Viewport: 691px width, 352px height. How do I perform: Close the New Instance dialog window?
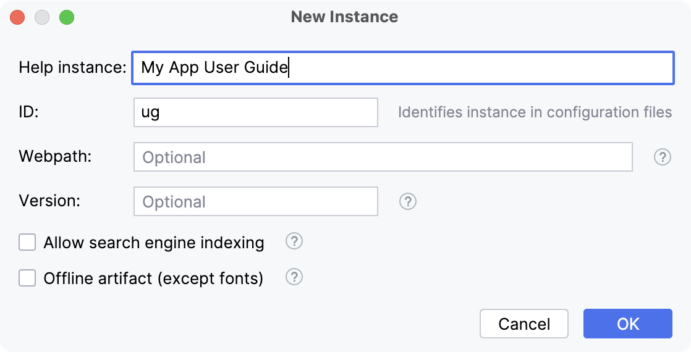17,17
